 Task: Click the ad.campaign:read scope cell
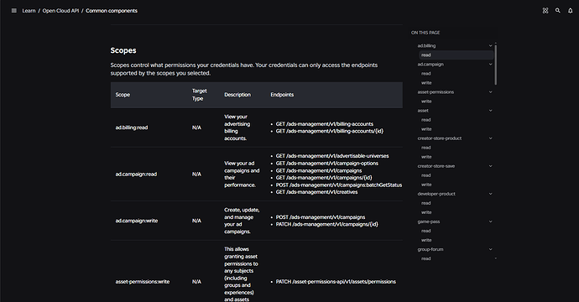[x=136, y=174]
